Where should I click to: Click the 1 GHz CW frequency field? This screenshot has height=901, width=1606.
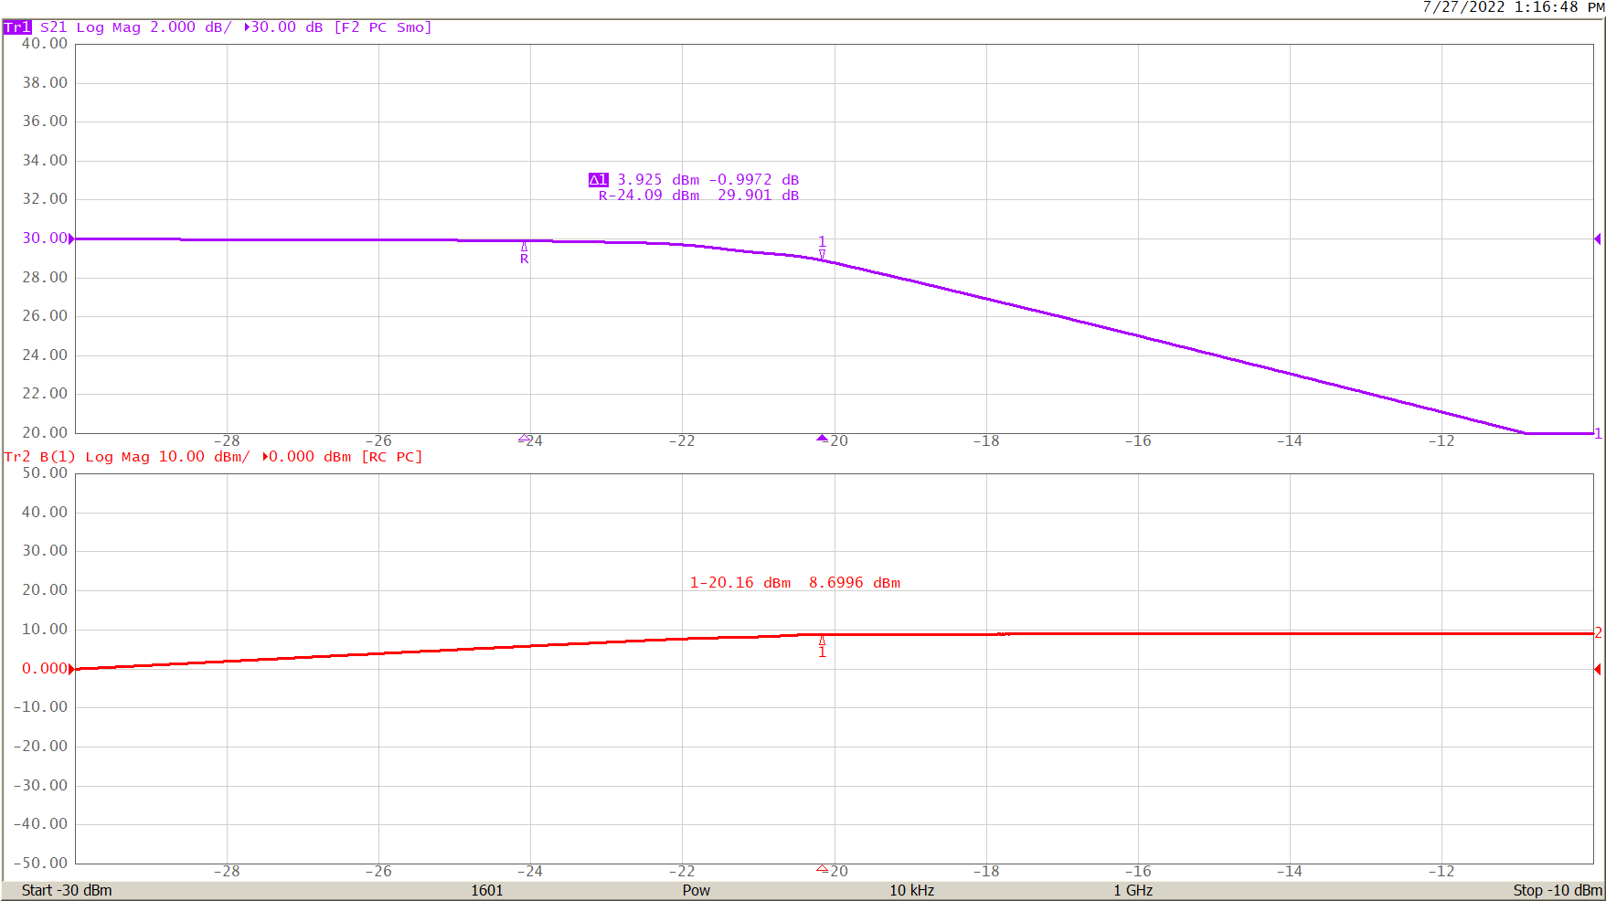tap(1133, 890)
